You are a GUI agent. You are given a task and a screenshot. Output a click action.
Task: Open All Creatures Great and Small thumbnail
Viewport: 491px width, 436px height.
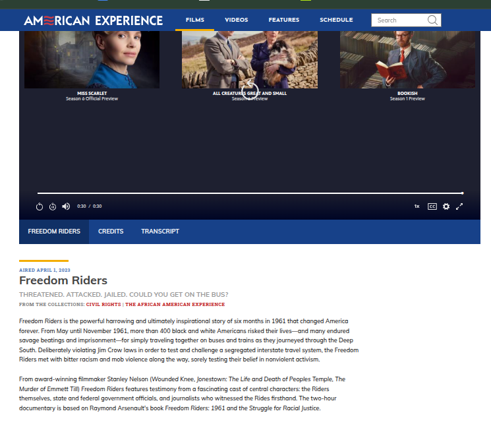click(x=250, y=59)
